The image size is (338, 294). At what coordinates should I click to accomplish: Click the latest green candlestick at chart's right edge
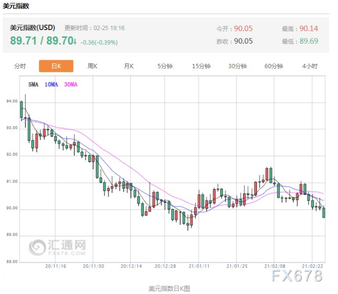pyautogui.click(x=323, y=212)
